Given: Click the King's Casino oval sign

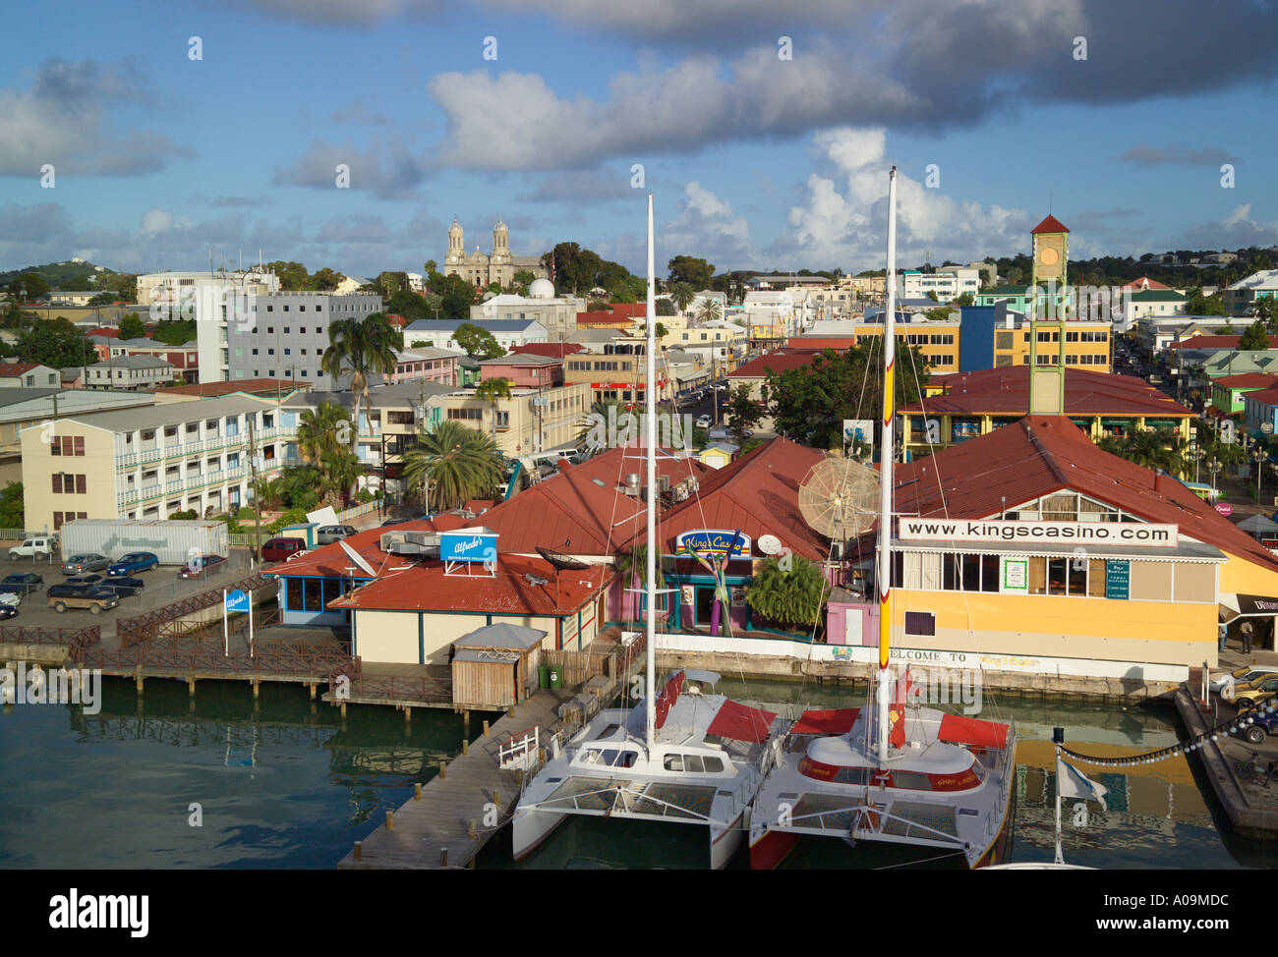Looking at the screenshot, I should tap(713, 543).
